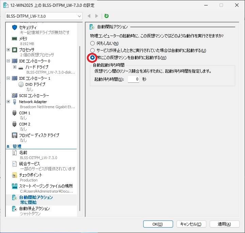Select the IDE コントローラー 1 icon
Image resolution: width=245 pixels, height=233 pixels.
[x=15, y=78]
